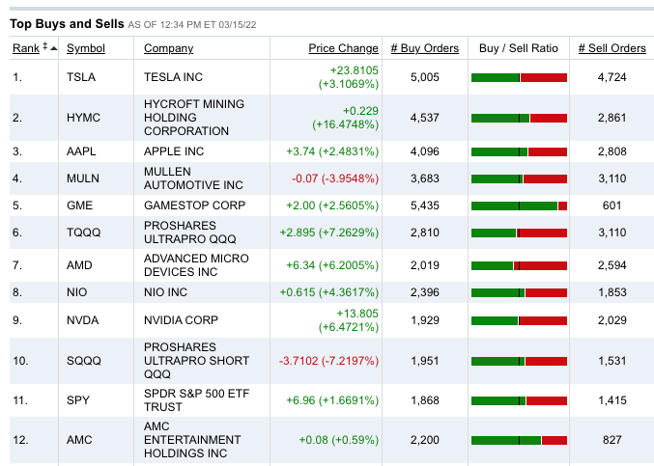Click SQQQ price change -3.7102 (-7.2197%)

[x=328, y=361]
